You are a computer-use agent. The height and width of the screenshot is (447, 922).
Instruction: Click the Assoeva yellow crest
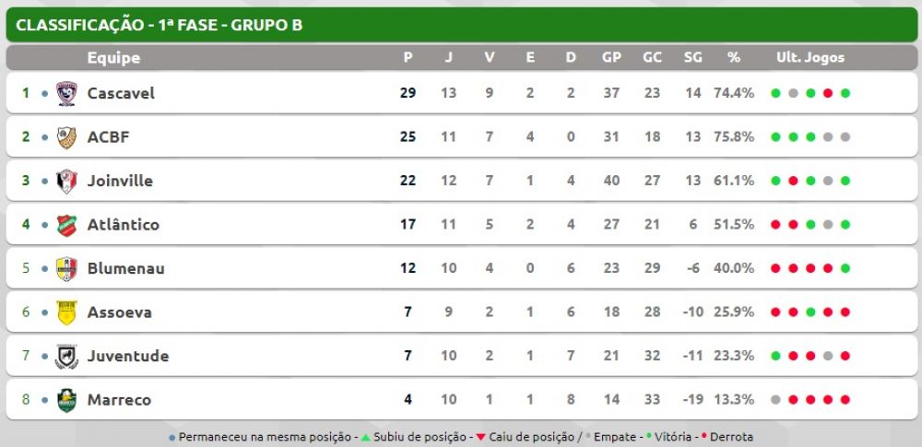click(x=66, y=312)
